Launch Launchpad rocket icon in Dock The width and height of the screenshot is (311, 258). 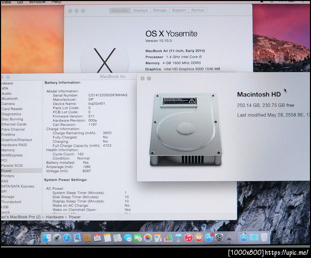[x=57, y=238]
